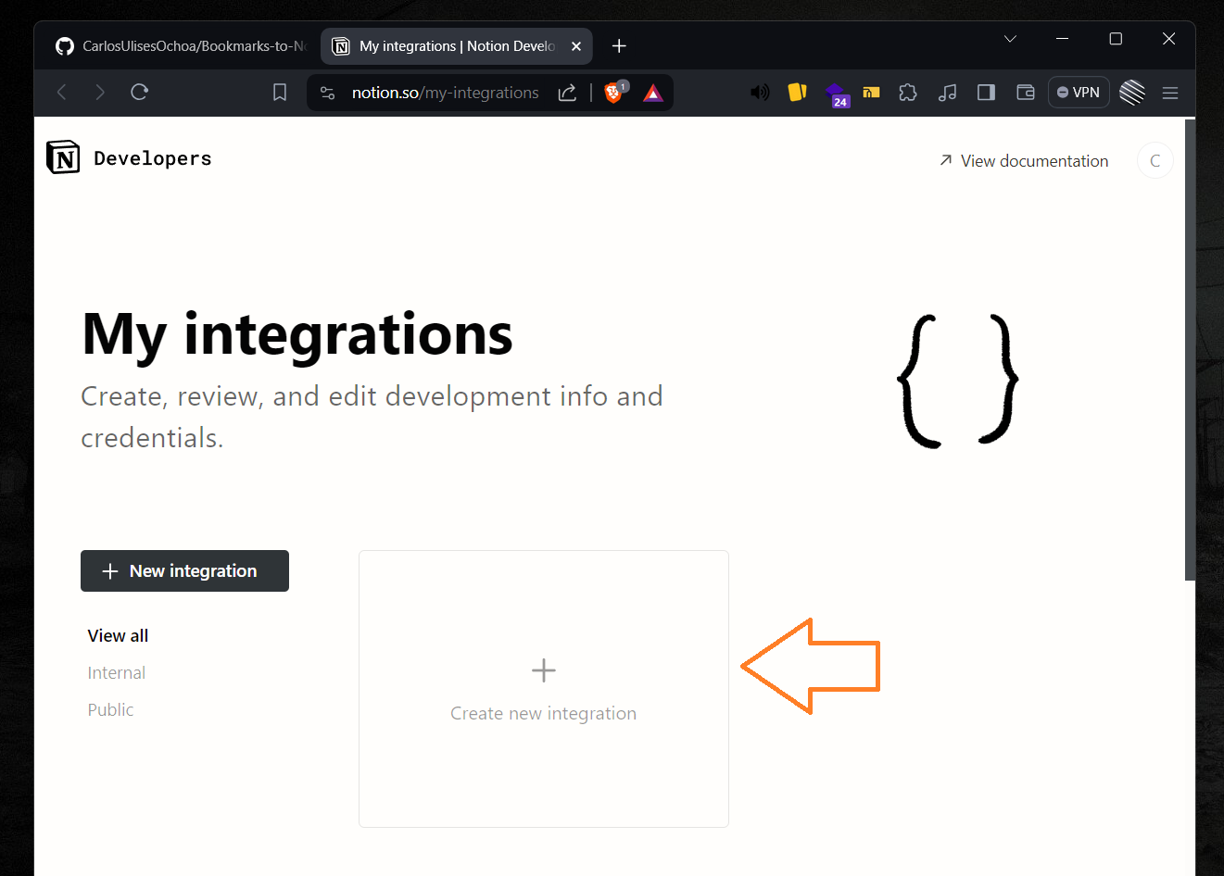Screen dimensions: 1224x876
Task: Maximize the browser window
Action: [1116, 39]
